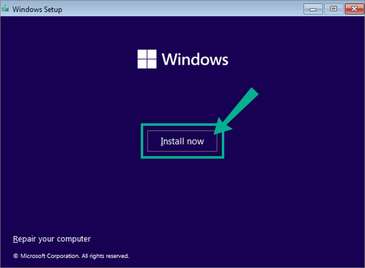This screenshot has height=268, width=365.
Task: Open the Repair your computer link
Action: (x=52, y=239)
